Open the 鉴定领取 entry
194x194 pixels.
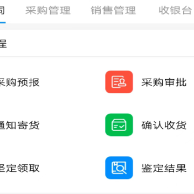tap(19, 168)
